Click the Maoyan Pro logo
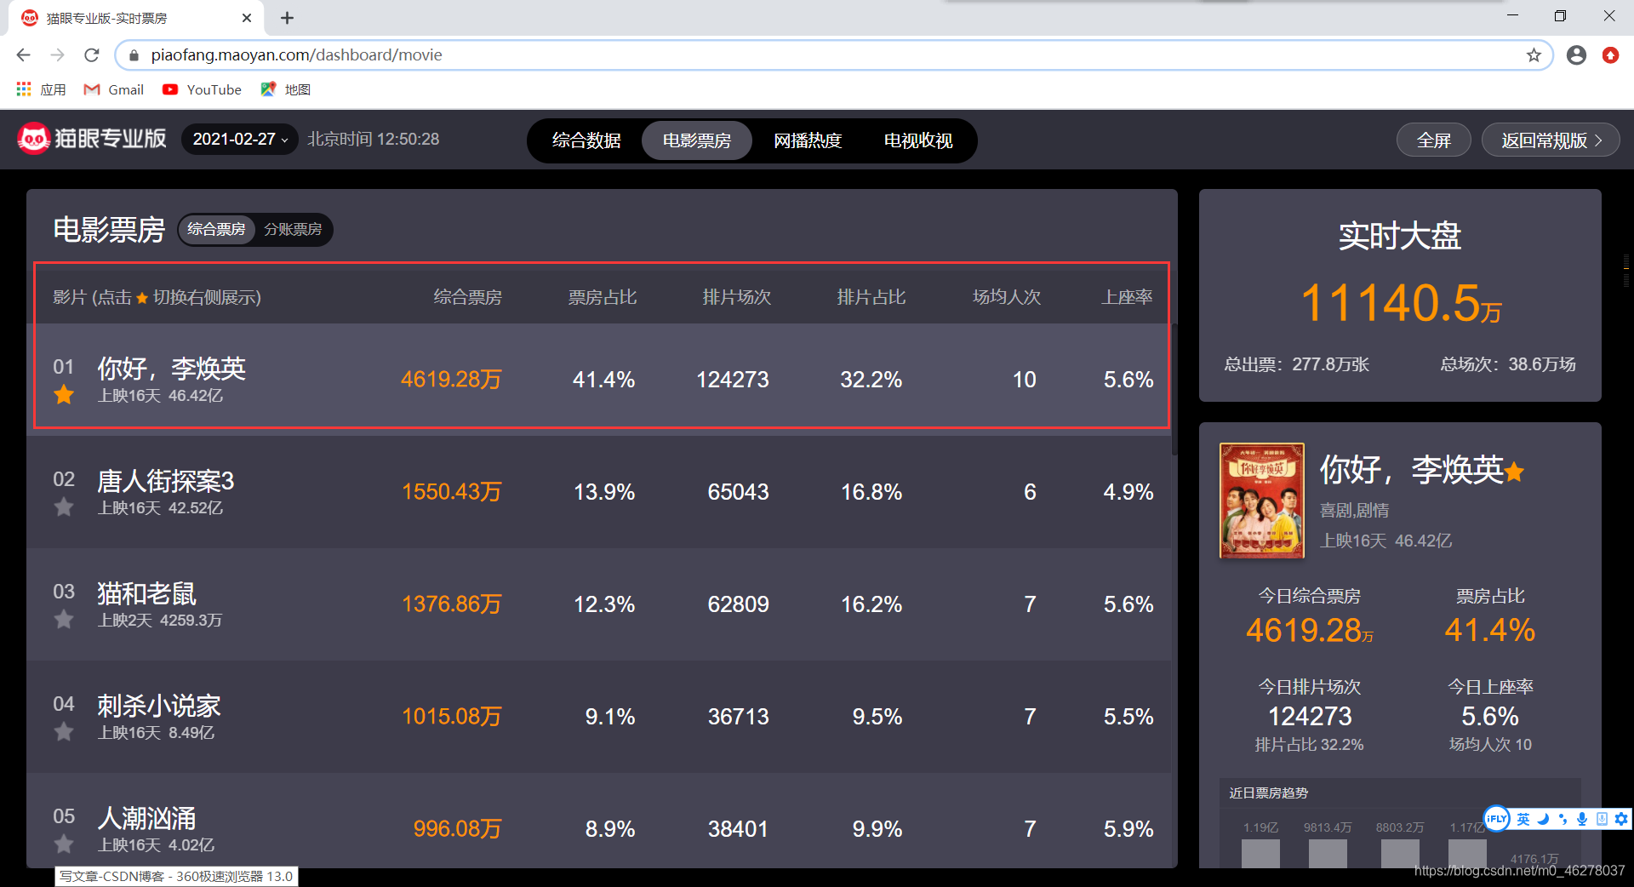Image resolution: width=1634 pixels, height=887 pixels. tap(92, 138)
